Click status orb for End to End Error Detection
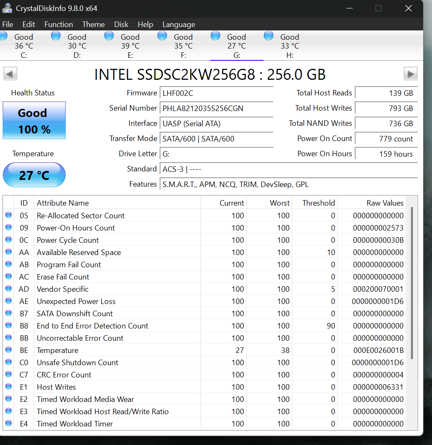The image size is (432, 445). click(x=8, y=325)
